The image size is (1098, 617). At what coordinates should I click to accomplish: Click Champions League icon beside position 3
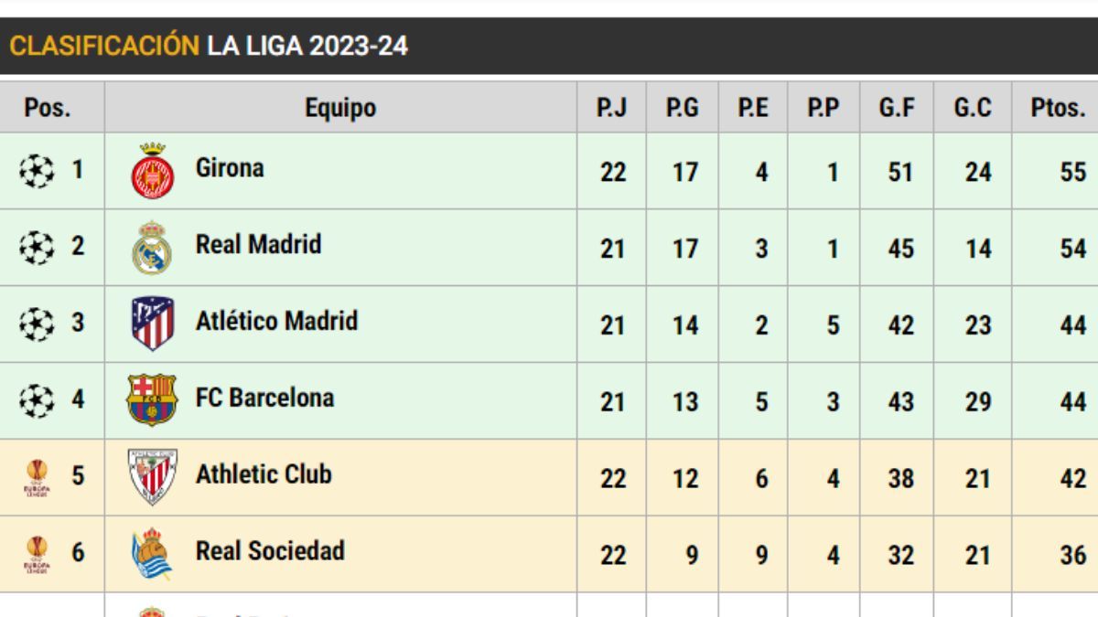tap(37, 324)
